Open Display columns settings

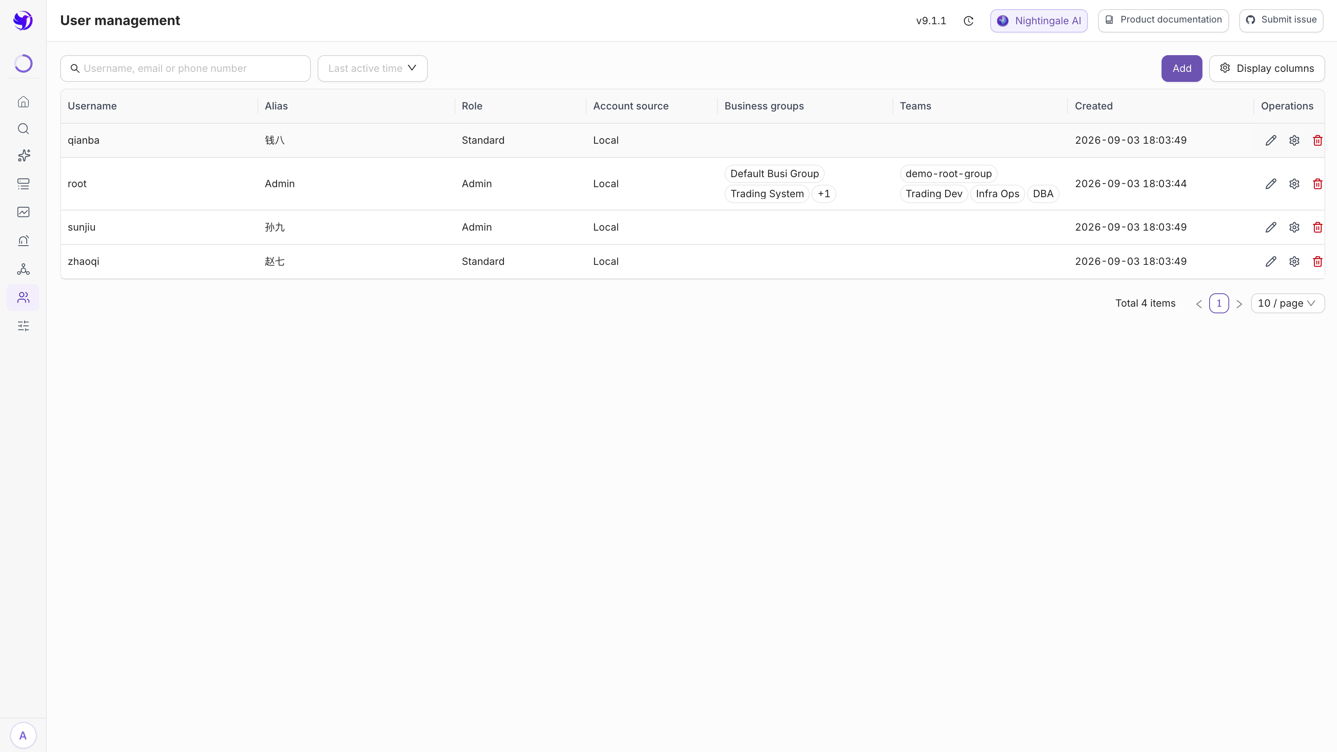coord(1267,69)
